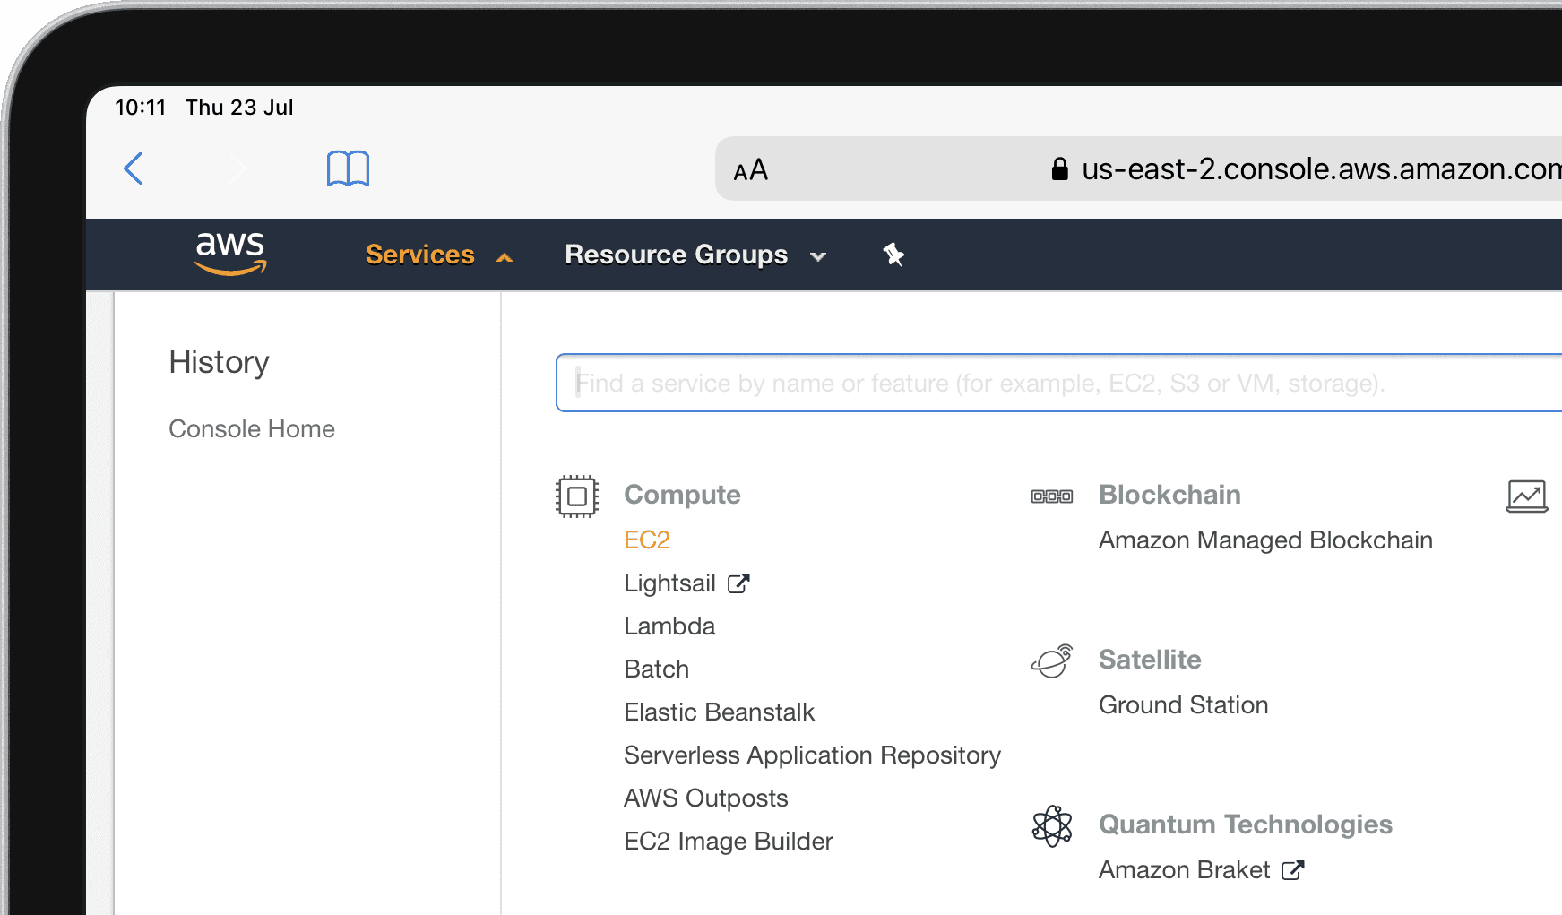
Task: Open Serverless Application Repository
Action: tap(812, 755)
